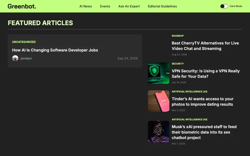Click Nov 7, 2025 under the Musk article
Viewport: 250px width, 156px height.
pyautogui.click(x=178, y=144)
